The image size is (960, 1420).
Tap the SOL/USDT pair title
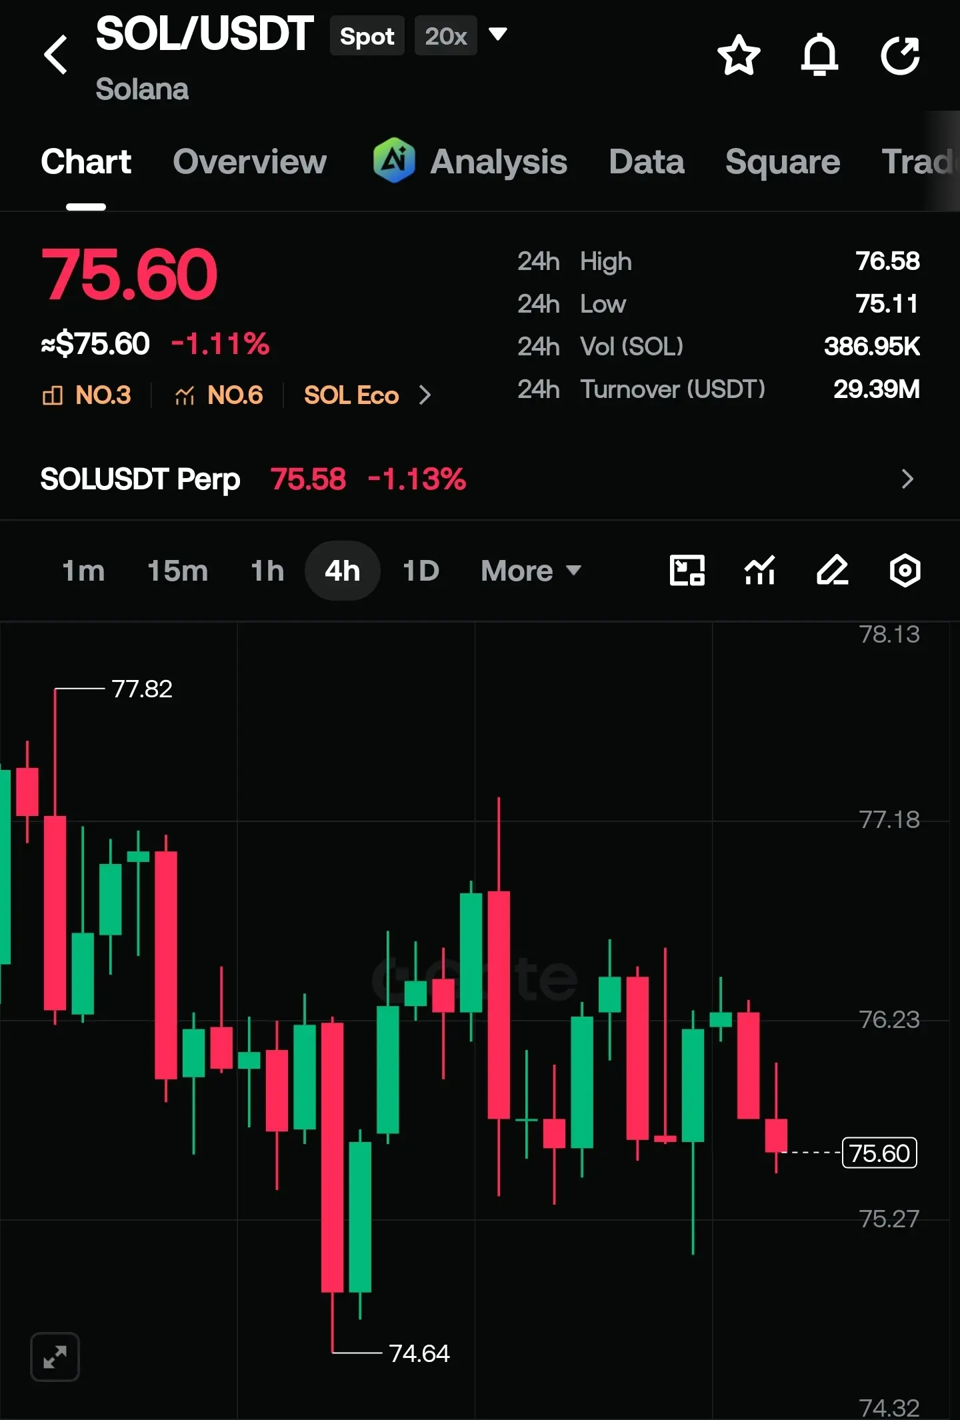(205, 33)
